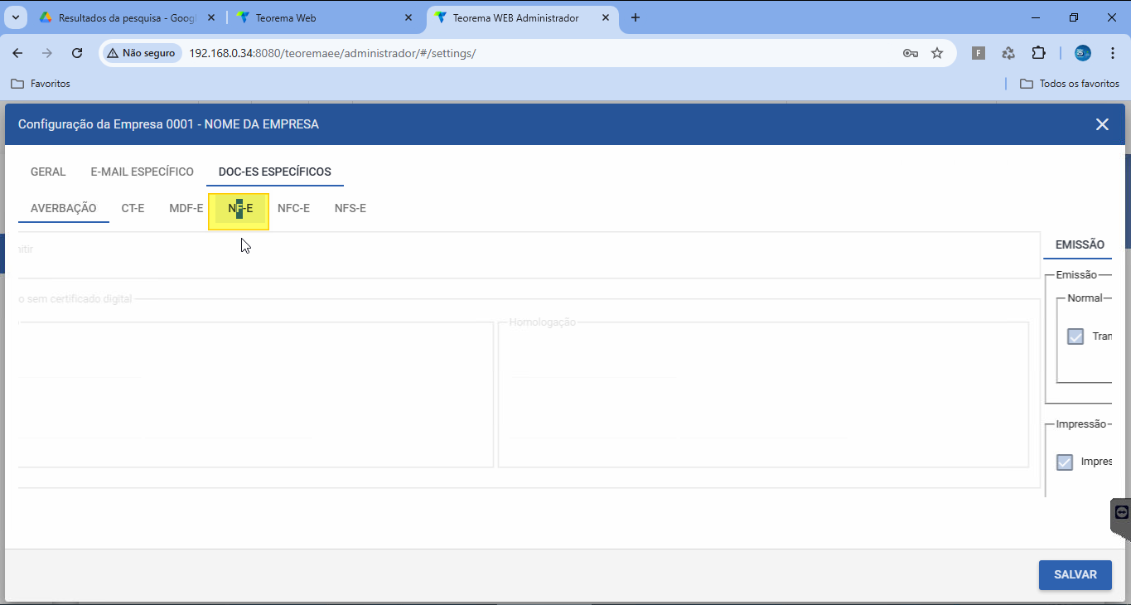Click the Não seguro site info chip
1131x605 pixels.
pos(143,53)
